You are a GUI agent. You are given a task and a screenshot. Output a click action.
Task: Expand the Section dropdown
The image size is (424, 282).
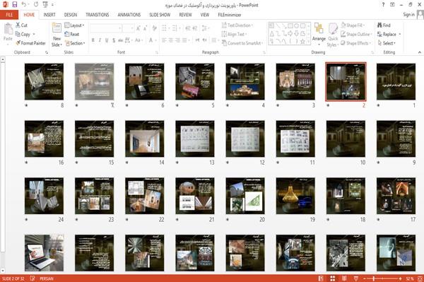75,43
